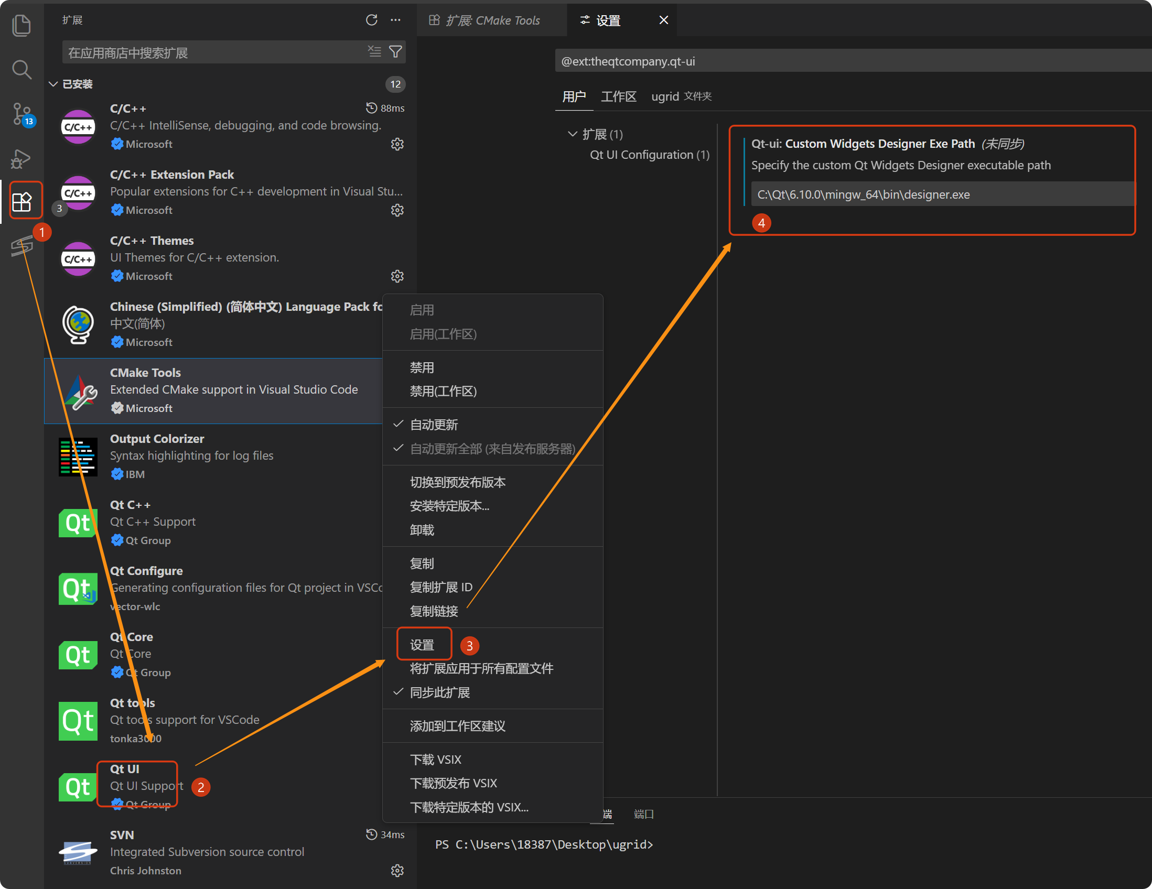Collapse the 已安装 section
This screenshot has height=889, width=1152.
click(x=53, y=84)
